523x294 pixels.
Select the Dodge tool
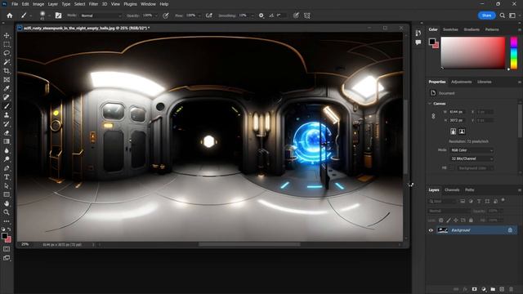(x=7, y=159)
